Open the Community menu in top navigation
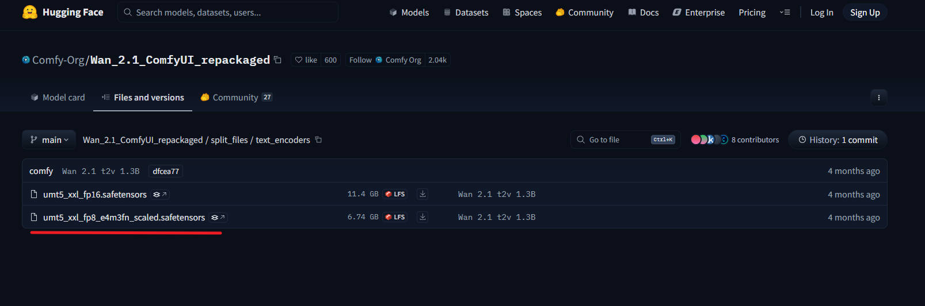 click(585, 12)
